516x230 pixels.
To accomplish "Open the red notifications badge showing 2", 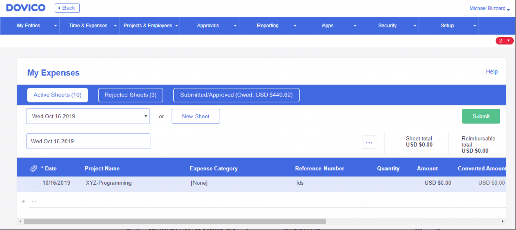I will (504, 41).
